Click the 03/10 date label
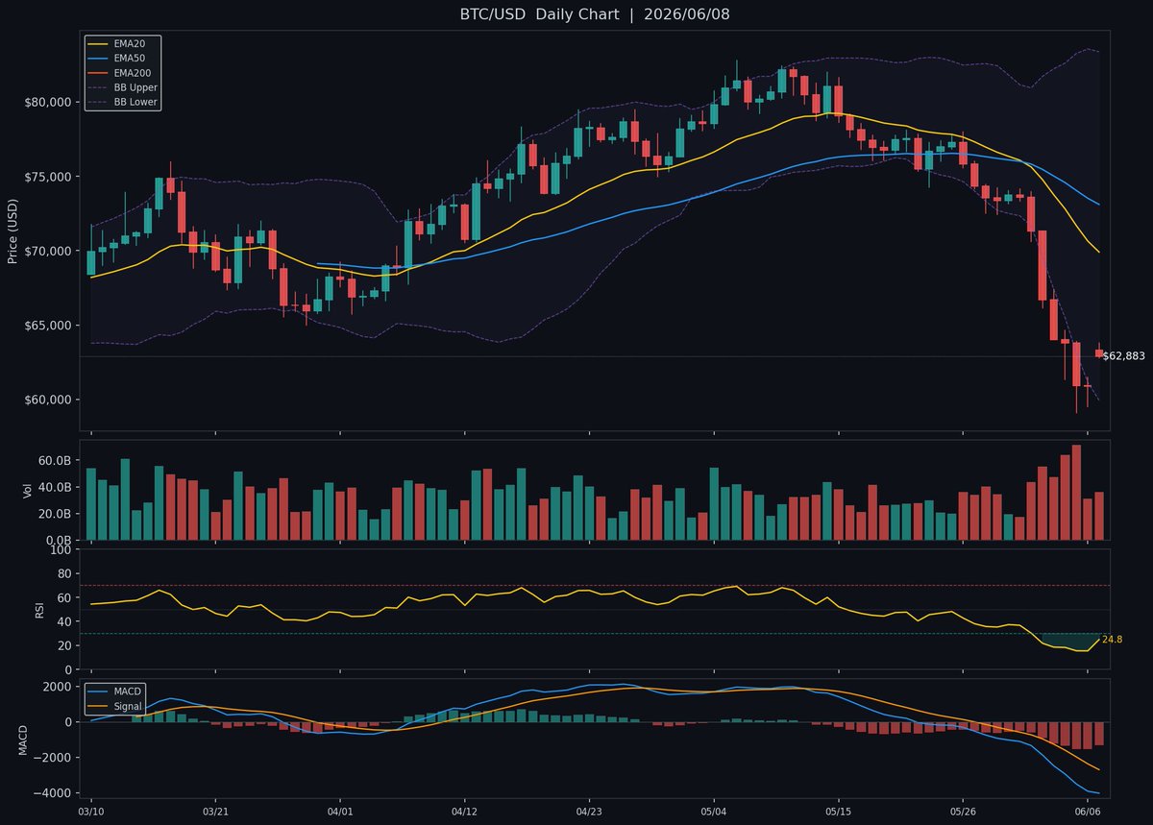This screenshot has height=825, width=1153. pyautogui.click(x=91, y=813)
